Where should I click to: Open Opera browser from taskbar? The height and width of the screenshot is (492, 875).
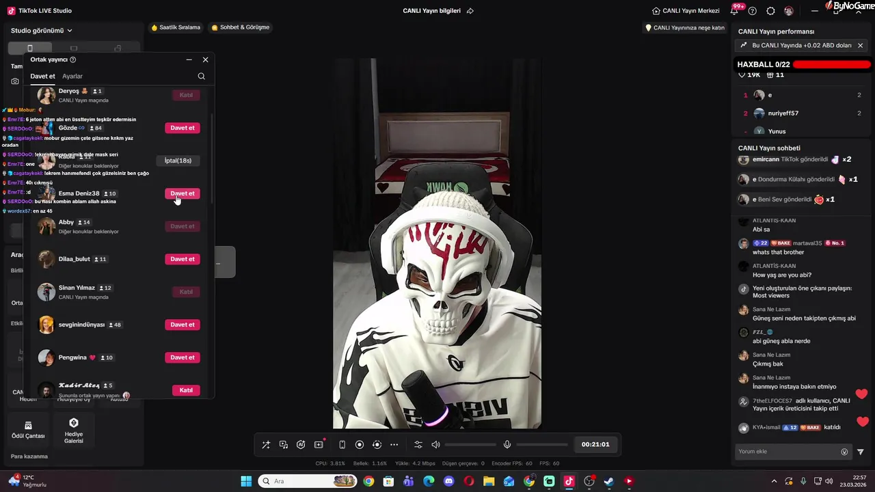[x=469, y=481]
